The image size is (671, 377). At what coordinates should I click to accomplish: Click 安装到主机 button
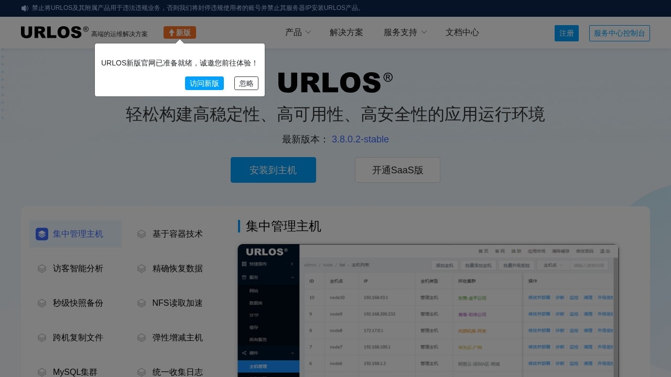[x=273, y=170]
